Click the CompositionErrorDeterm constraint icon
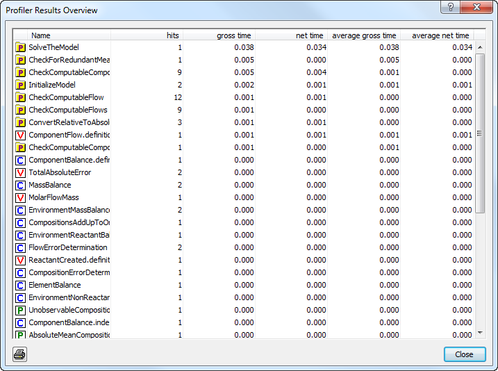This screenshot has height=371, width=498. [20, 272]
